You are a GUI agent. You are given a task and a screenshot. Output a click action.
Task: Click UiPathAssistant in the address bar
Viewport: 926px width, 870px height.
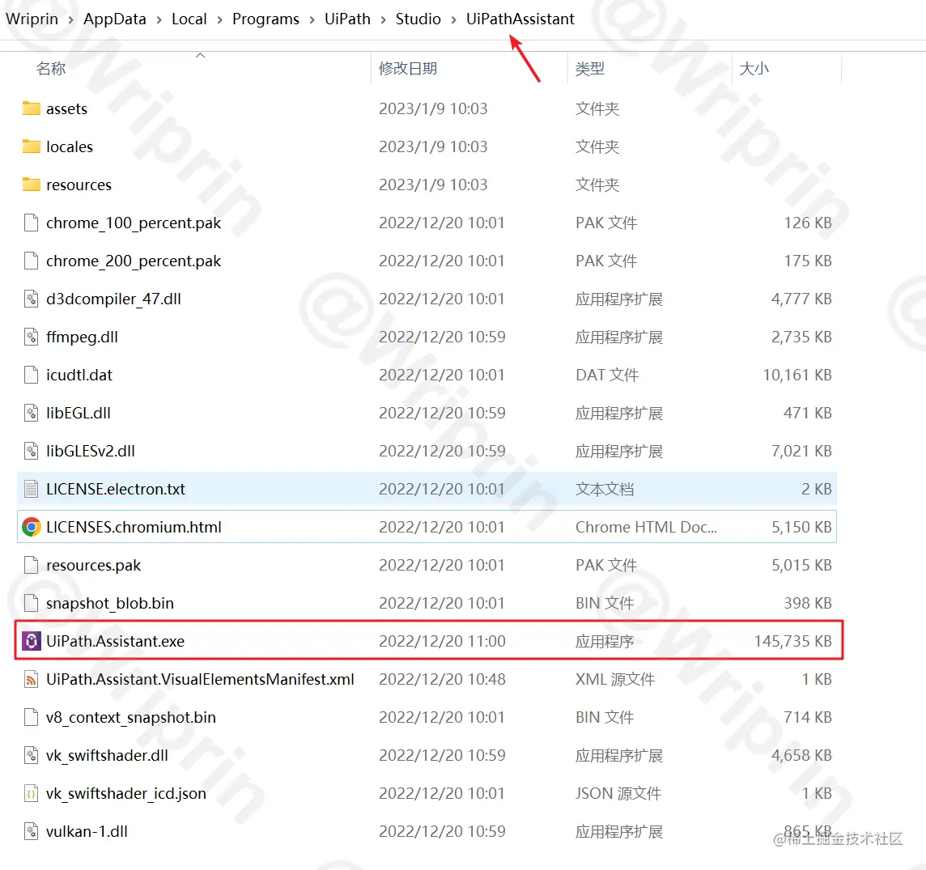(520, 19)
